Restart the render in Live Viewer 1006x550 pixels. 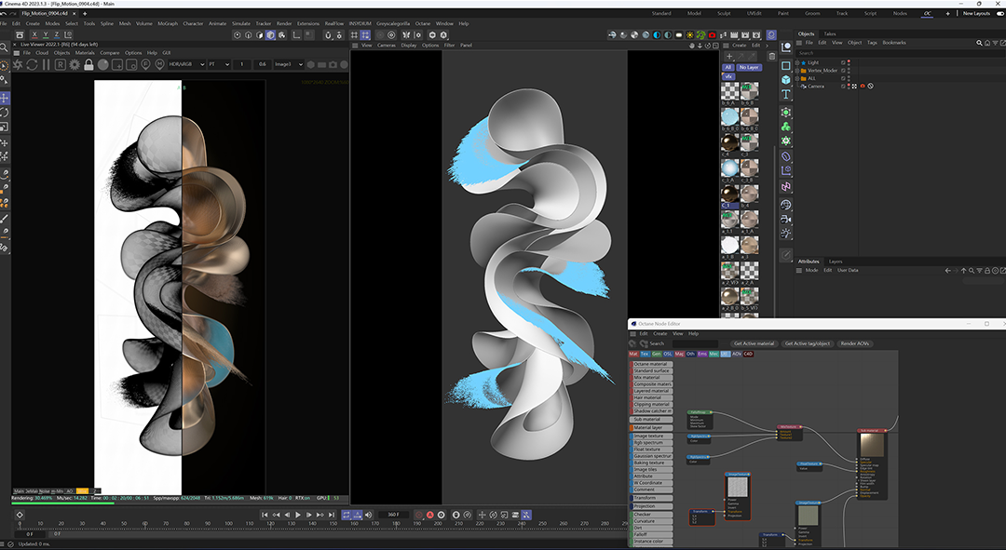[x=32, y=65]
